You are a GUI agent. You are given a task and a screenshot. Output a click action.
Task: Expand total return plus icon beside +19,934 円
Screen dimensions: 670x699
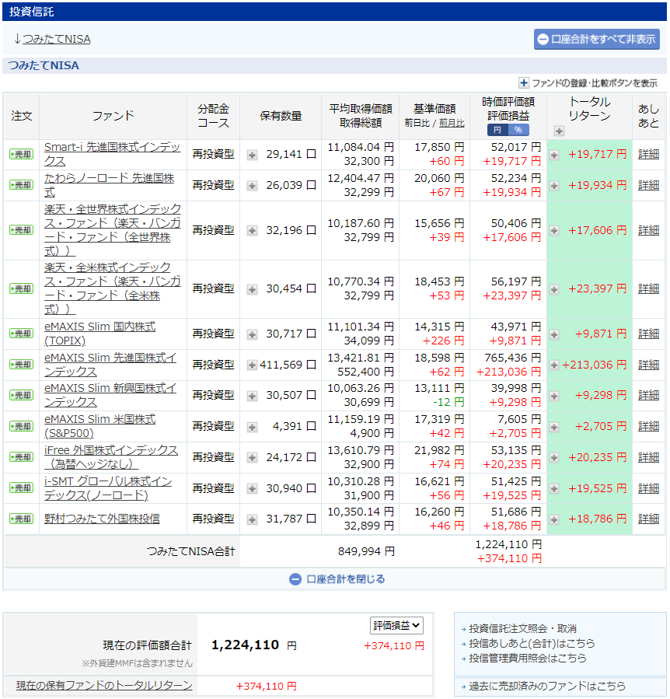click(x=554, y=186)
